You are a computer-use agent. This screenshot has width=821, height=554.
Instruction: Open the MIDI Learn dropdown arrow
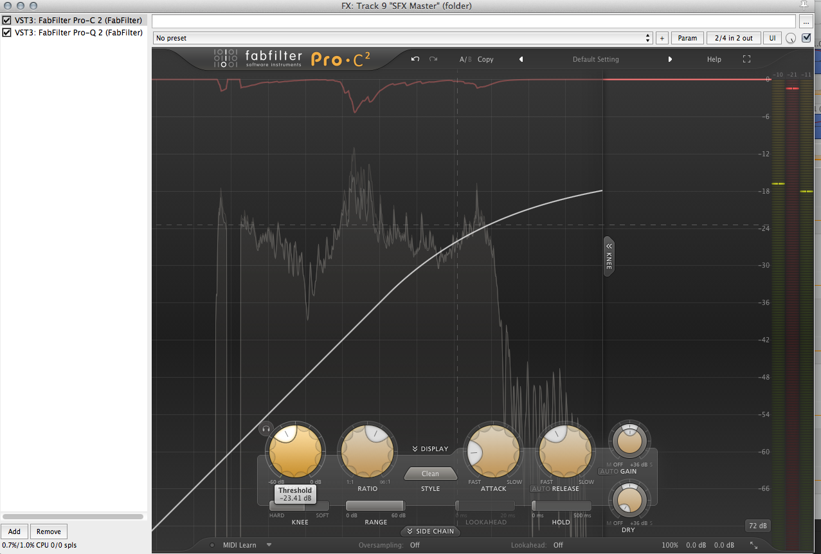269,545
